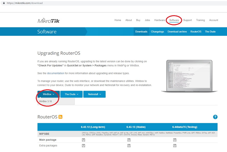Expand the Netinstall dropdown
Screen dimensions: 227x152
(94, 94)
